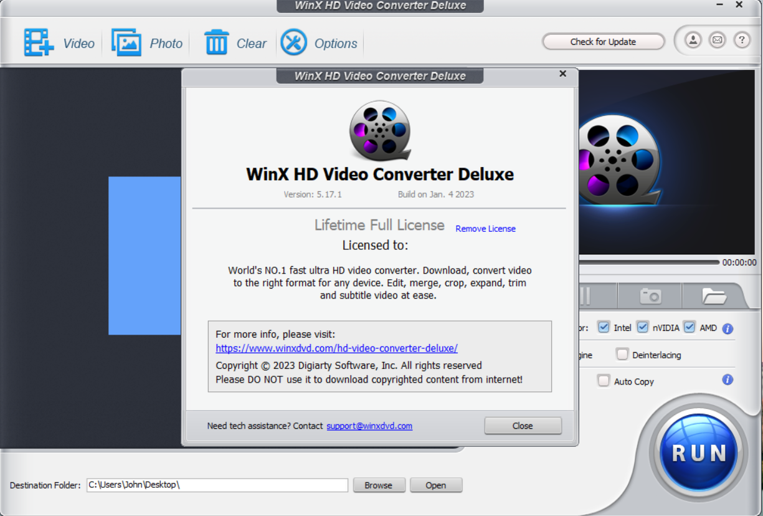Screen dimensions: 763x516
Task: Click the Version: 5.17.1 text
Action: (313, 194)
